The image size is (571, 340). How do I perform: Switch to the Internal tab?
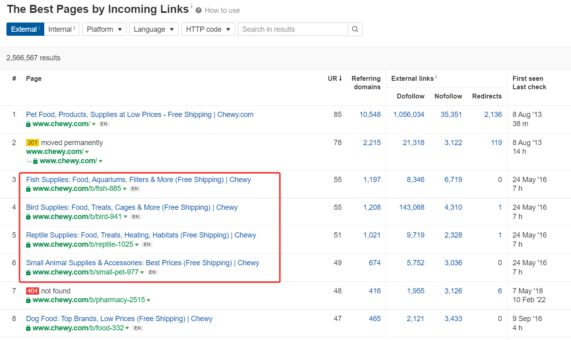pos(62,29)
